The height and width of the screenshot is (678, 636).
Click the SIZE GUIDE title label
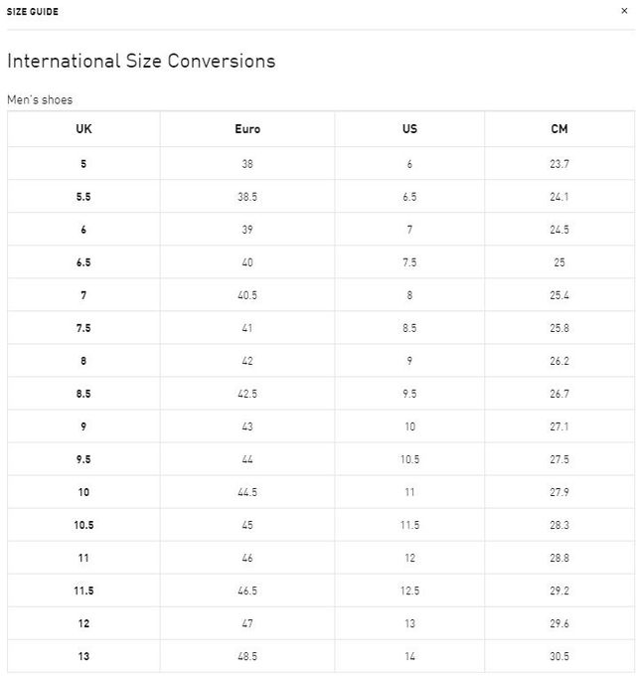tap(33, 12)
